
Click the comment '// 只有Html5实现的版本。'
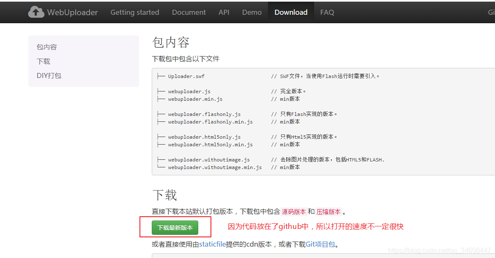[x=304, y=137]
